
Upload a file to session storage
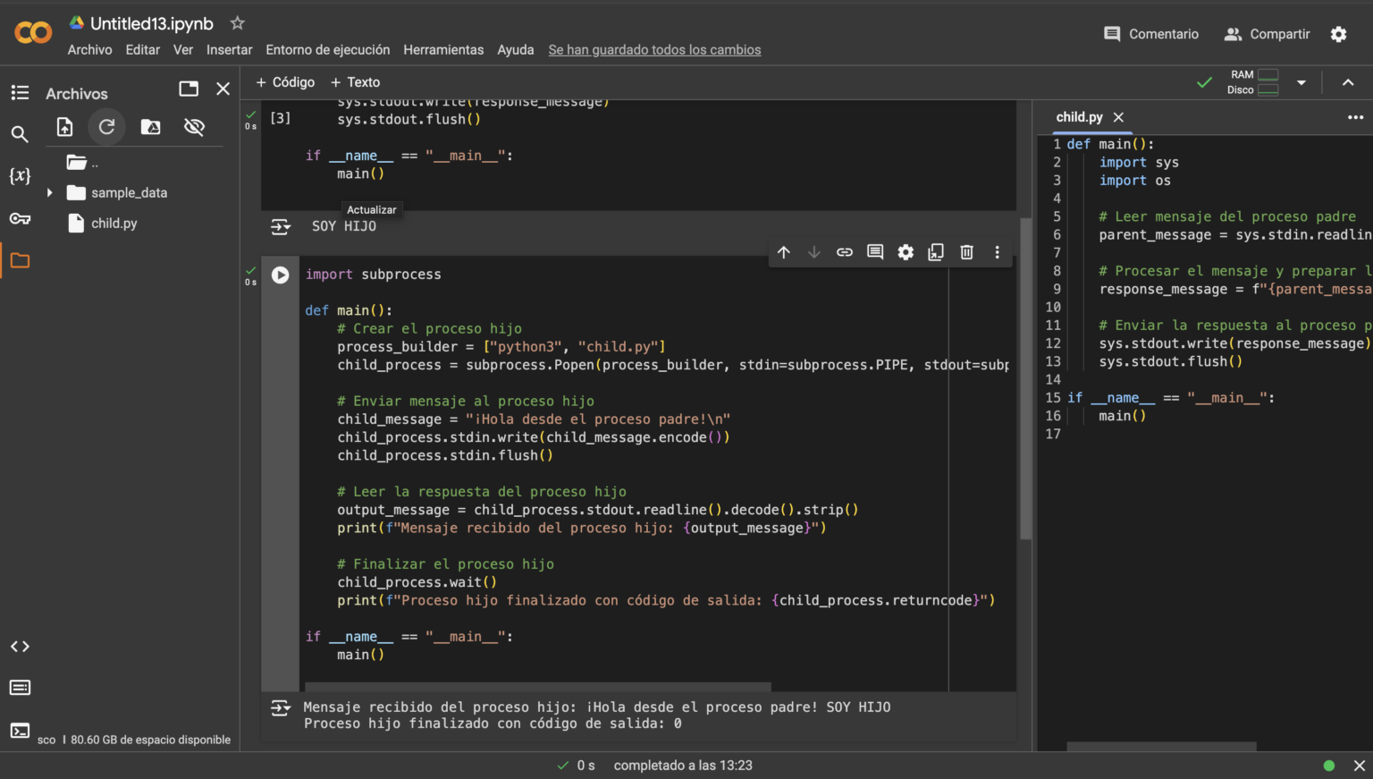[x=63, y=126]
